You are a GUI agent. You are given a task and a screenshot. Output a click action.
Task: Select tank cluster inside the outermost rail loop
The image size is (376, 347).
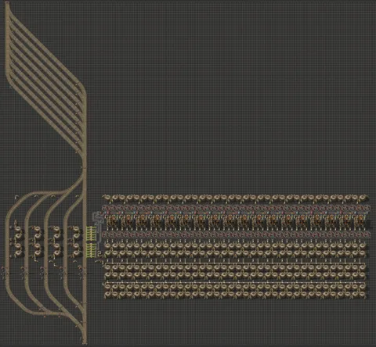(x=18, y=241)
